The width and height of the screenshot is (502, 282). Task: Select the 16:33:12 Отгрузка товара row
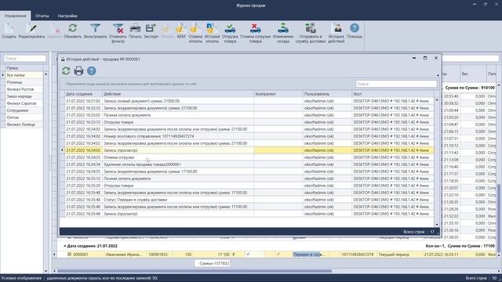click(x=249, y=122)
